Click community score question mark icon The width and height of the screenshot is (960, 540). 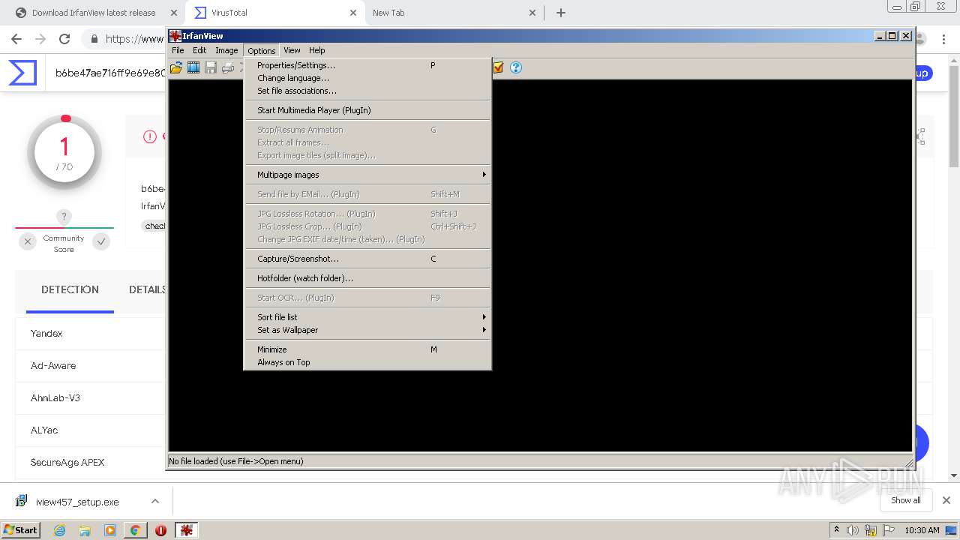tap(64, 217)
